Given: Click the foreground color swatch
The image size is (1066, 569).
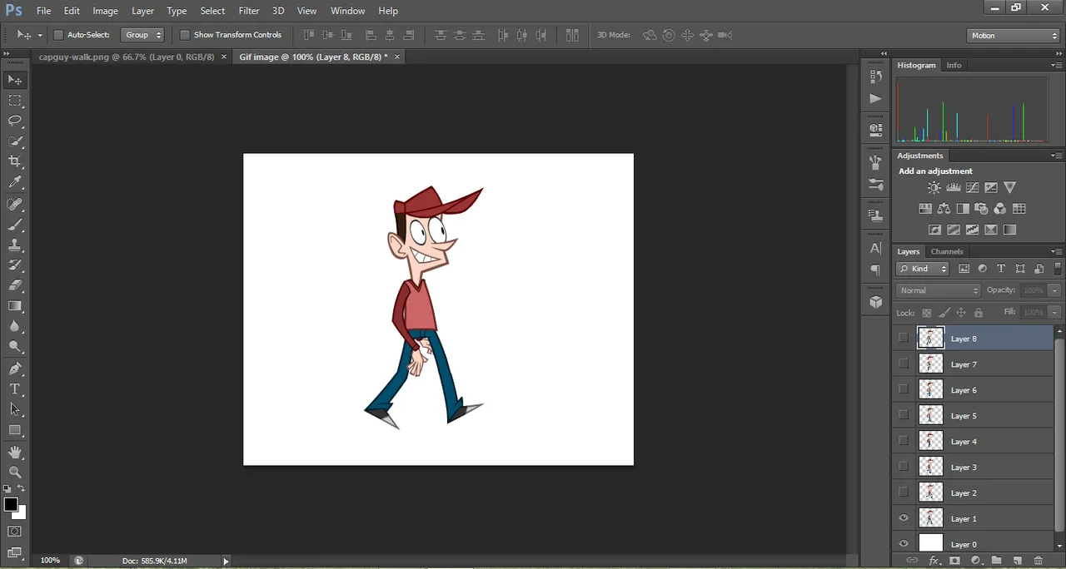Looking at the screenshot, I should pyautogui.click(x=11, y=505).
